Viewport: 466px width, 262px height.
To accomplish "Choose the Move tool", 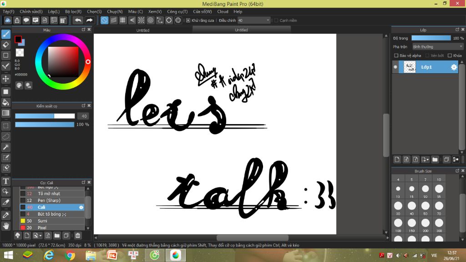I will [5, 79].
